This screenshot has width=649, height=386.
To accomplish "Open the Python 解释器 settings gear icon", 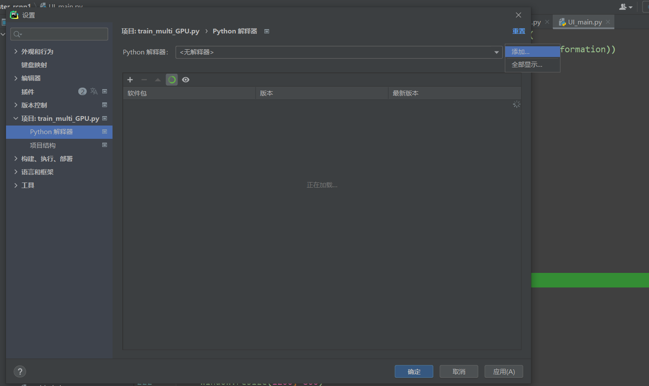I will (267, 31).
